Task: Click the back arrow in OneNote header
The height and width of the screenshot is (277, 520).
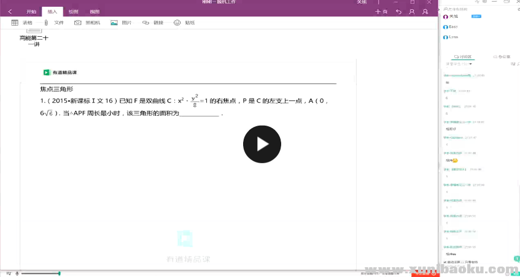Action: point(9,12)
